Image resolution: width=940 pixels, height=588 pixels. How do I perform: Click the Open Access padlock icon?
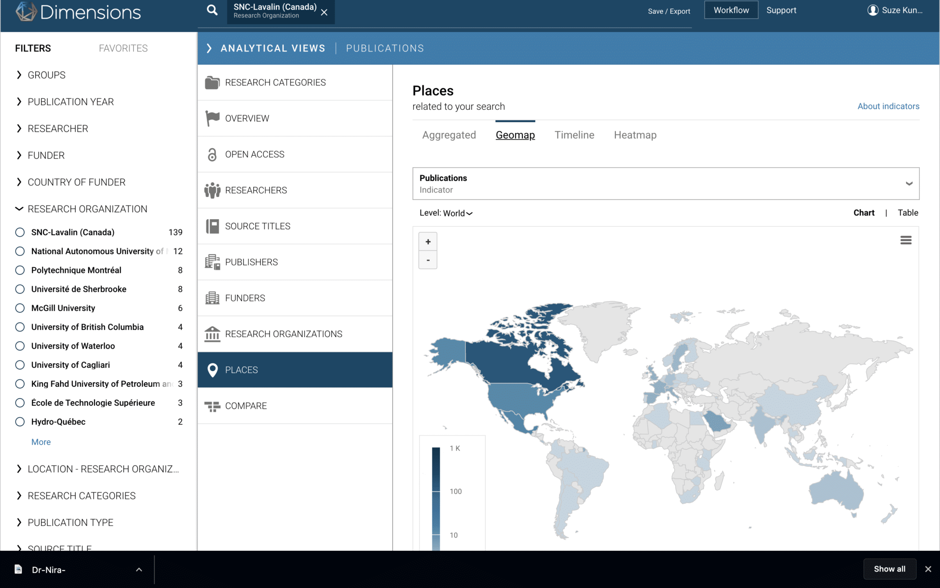coord(212,155)
